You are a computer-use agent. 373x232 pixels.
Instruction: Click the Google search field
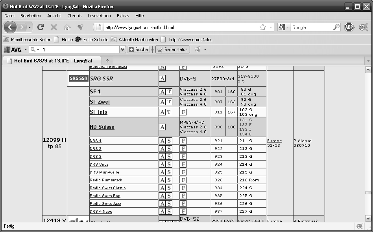(x=312, y=27)
